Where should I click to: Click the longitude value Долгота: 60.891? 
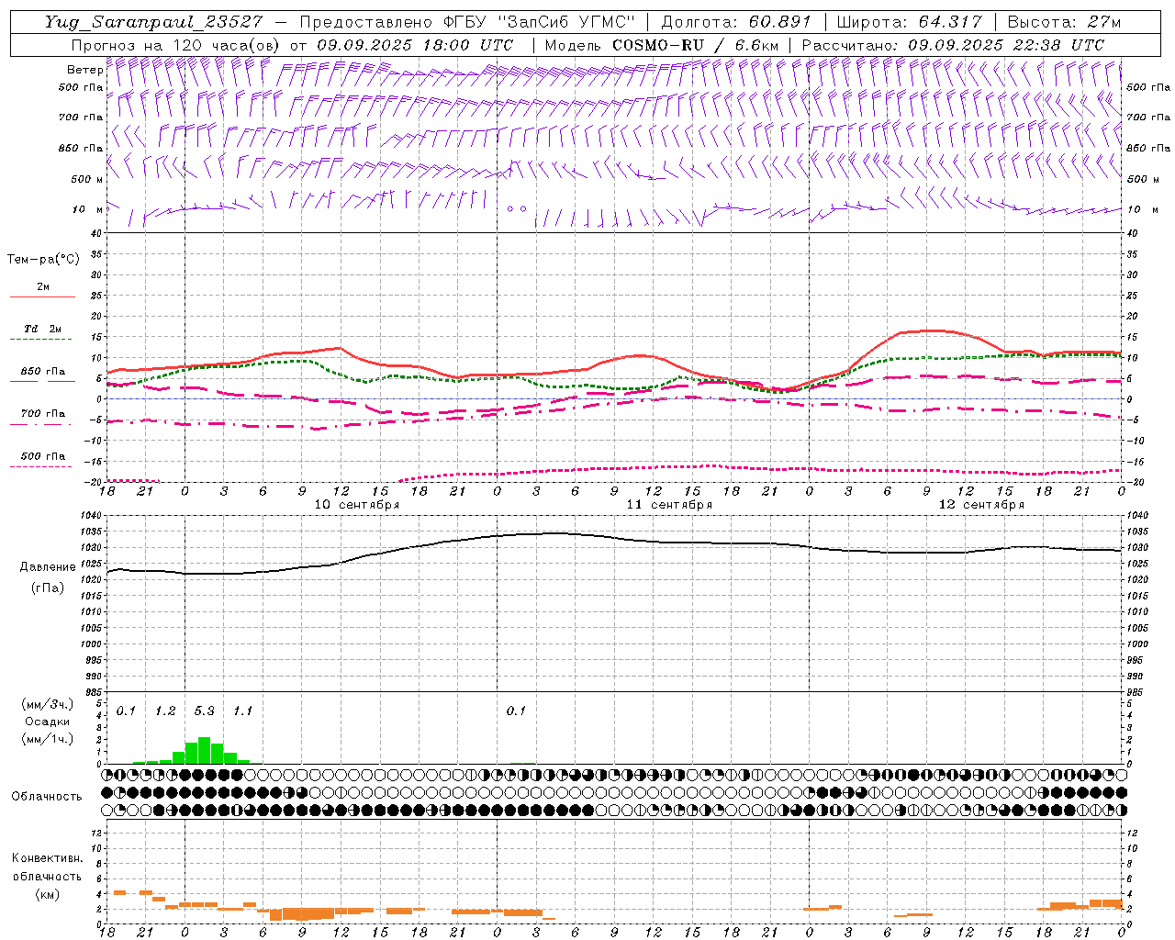pyautogui.click(x=736, y=22)
